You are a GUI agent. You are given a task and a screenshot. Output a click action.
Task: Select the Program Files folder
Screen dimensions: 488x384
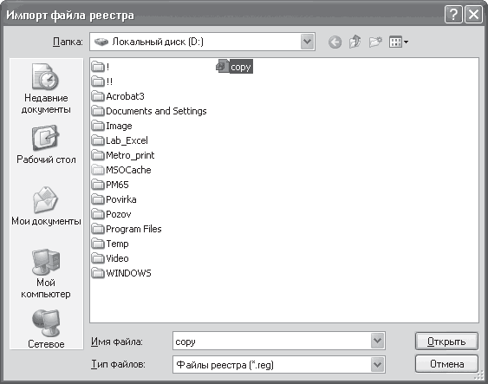tap(127, 229)
